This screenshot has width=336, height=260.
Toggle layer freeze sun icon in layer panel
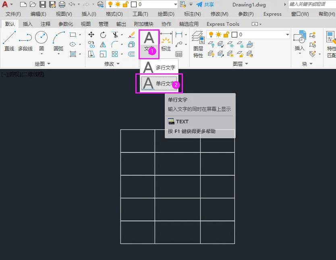(x=219, y=35)
